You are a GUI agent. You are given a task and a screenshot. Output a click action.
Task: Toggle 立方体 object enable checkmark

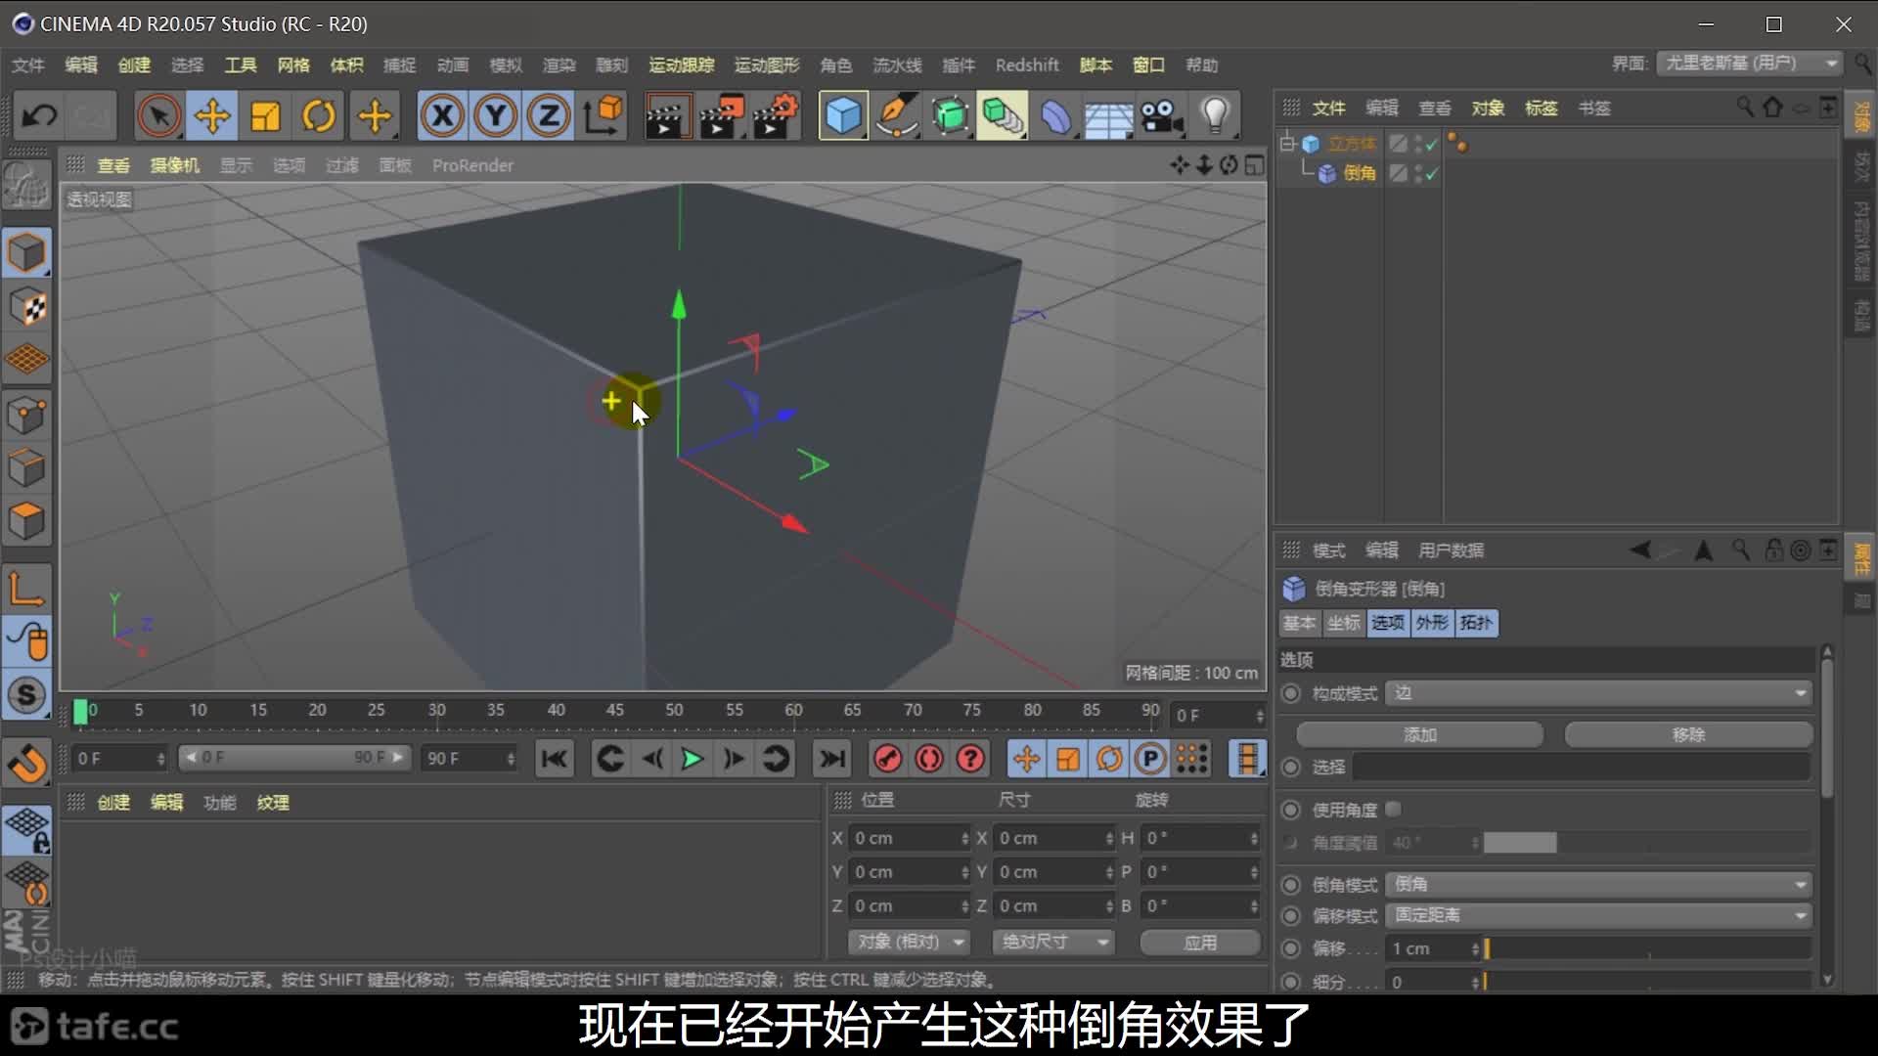(x=1432, y=144)
